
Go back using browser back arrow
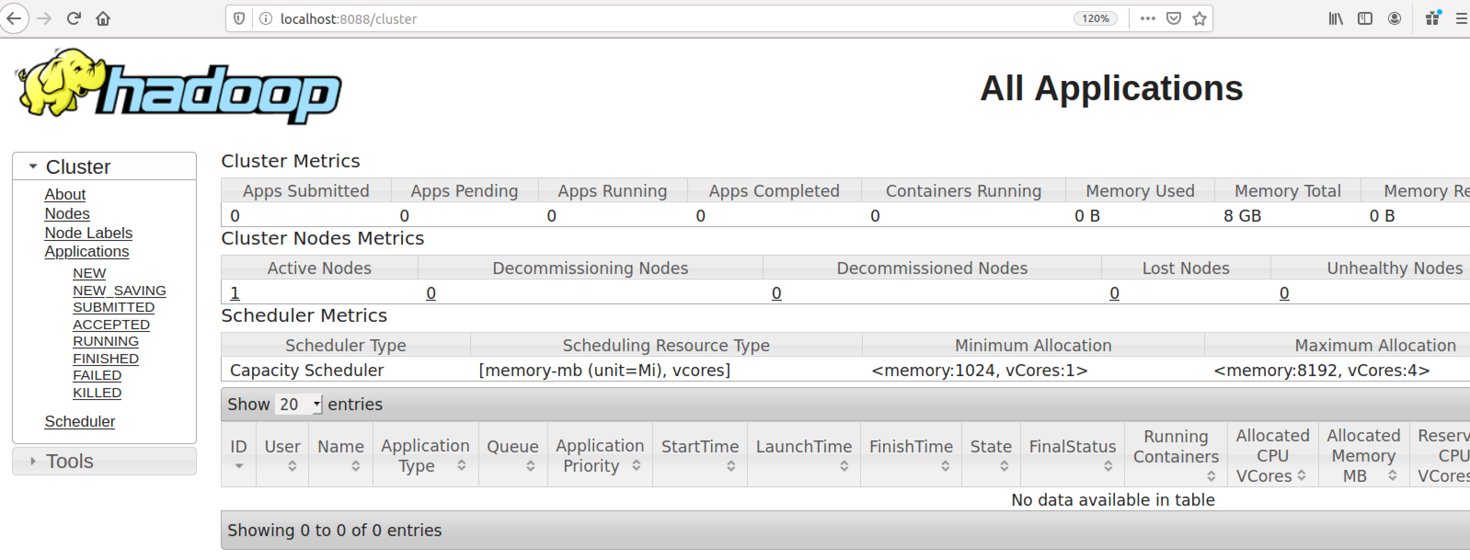pos(14,19)
